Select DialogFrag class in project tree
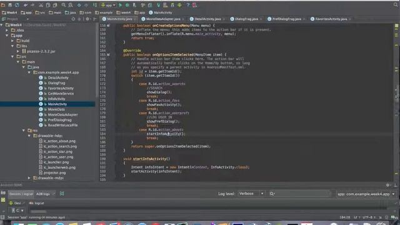 (x=56, y=83)
